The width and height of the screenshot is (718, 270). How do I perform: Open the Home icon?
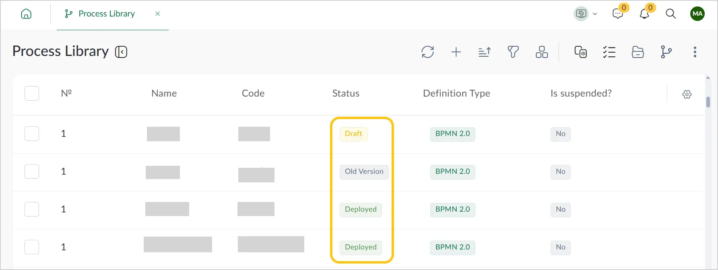(x=26, y=14)
